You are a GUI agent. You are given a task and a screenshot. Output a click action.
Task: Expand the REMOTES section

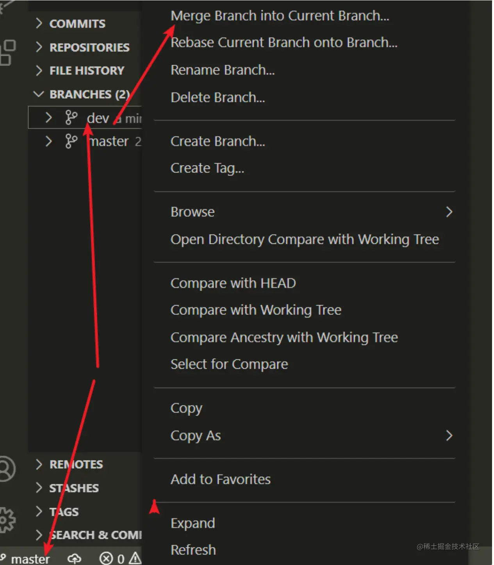pyautogui.click(x=39, y=464)
